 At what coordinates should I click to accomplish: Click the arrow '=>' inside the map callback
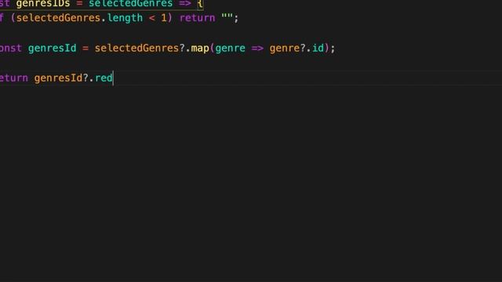coord(257,49)
